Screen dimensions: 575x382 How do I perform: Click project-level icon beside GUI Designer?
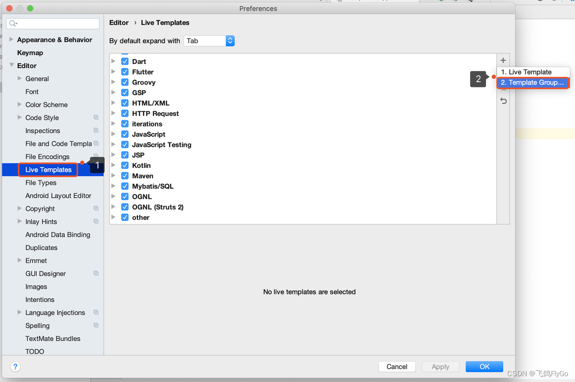96,273
